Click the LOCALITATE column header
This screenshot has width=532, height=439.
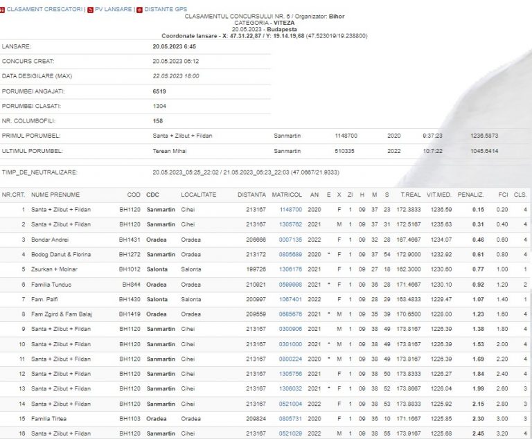tap(199, 195)
